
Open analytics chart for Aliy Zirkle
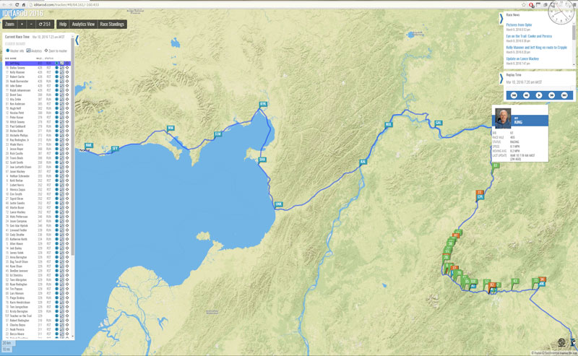62,99
